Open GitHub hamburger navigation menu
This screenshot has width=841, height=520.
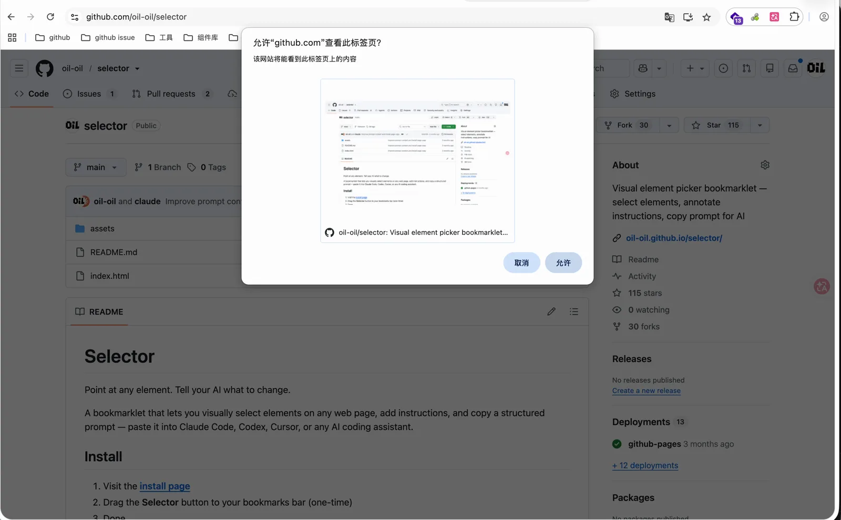(x=19, y=68)
